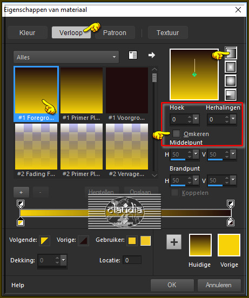Select the linear gradient style icon

231,53
